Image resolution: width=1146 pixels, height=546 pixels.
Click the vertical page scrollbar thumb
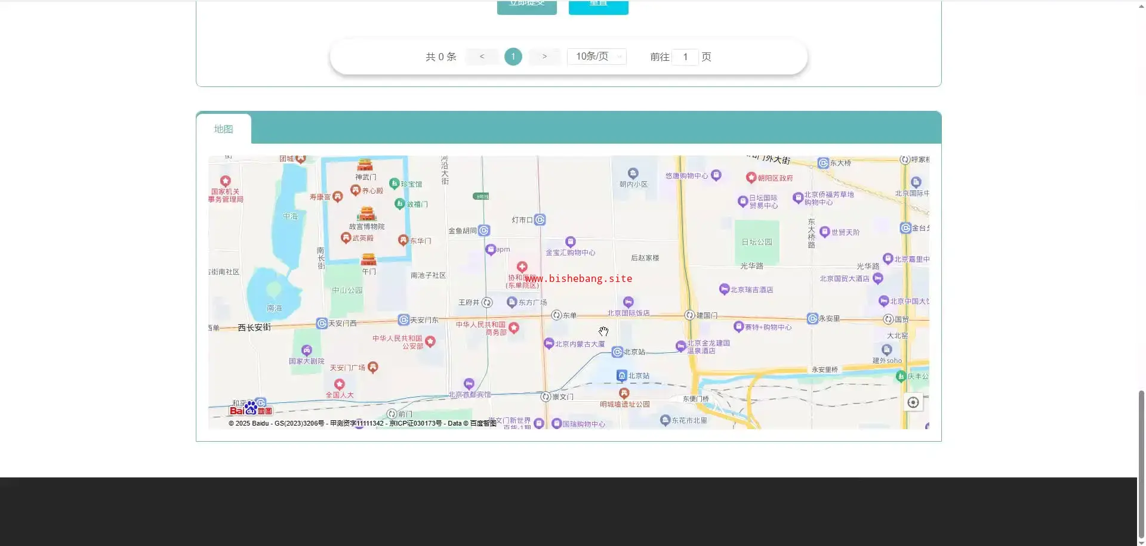tap(1141, 465)
